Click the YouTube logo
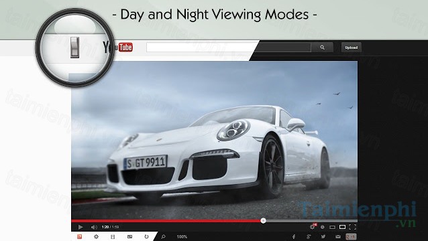Viewport: 428px width, 241px height. click(118, 48)
